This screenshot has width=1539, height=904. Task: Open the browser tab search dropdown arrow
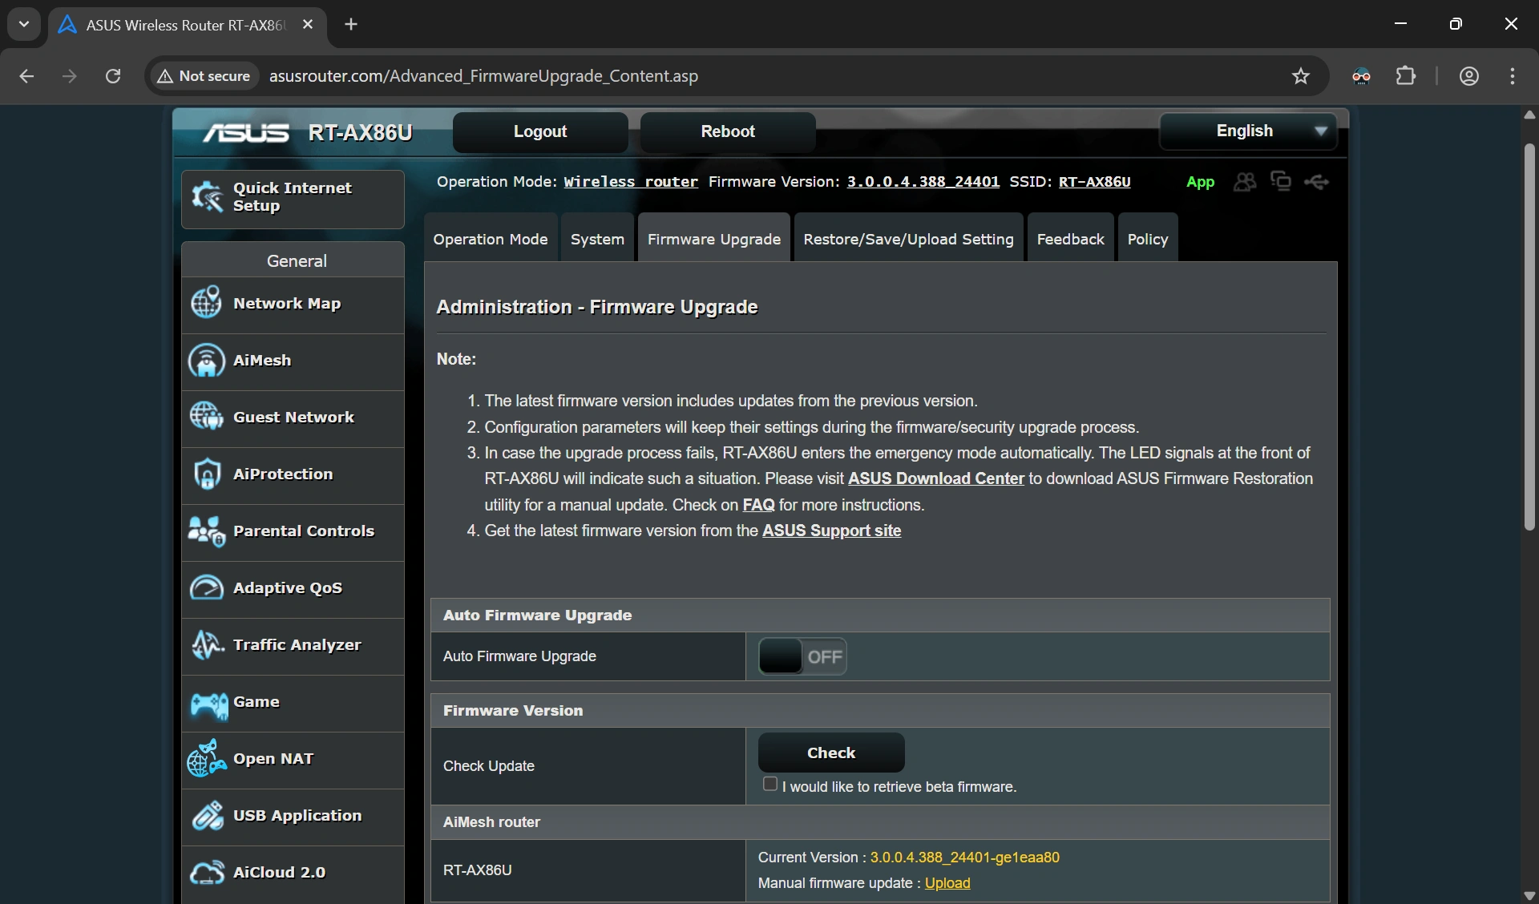pos(24,24)
